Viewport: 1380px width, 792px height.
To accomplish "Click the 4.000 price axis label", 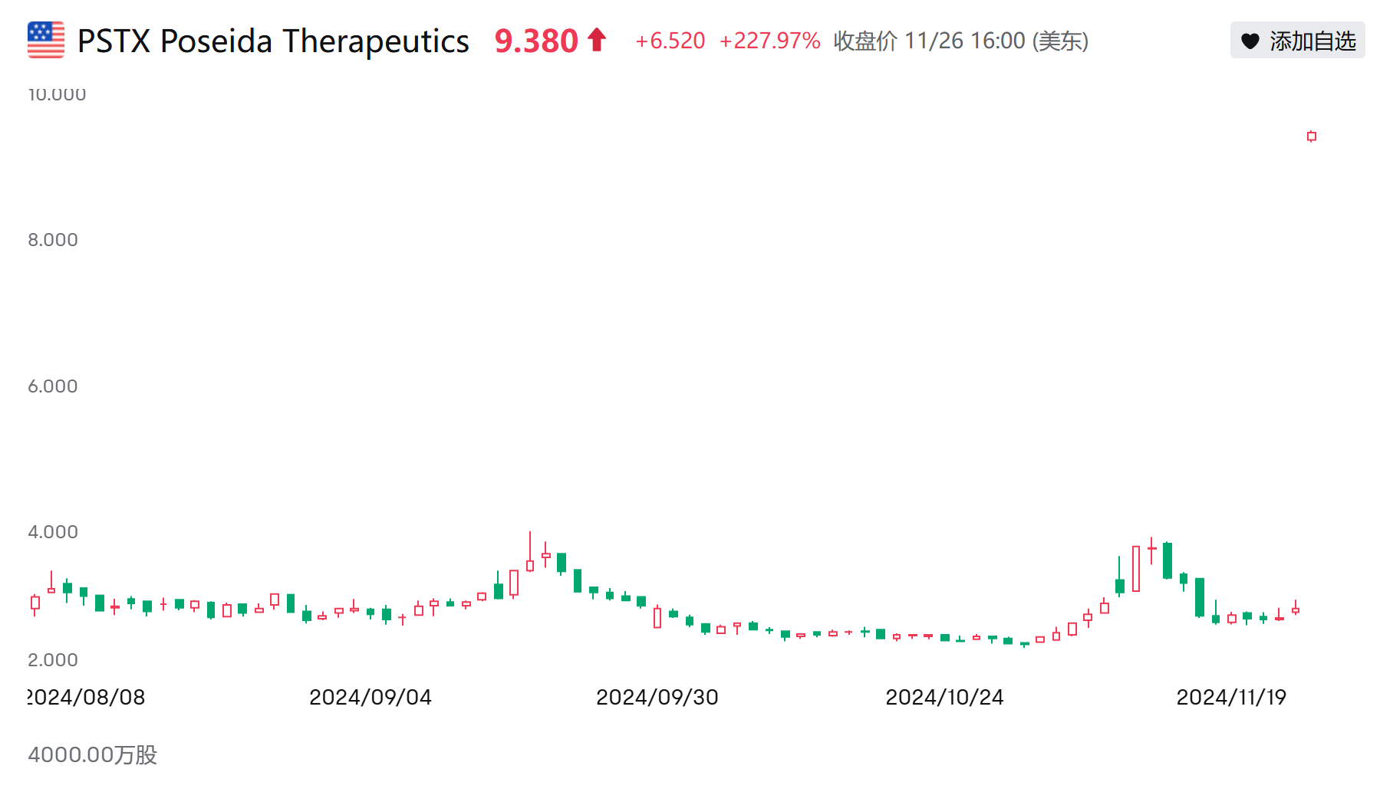I will point(53,532).
